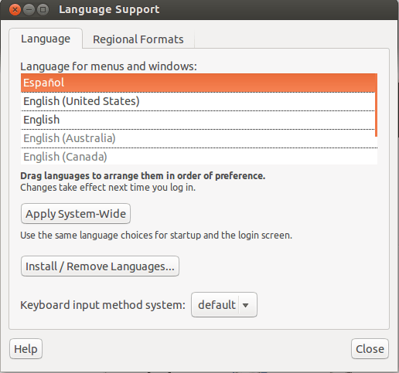Click the Language Support title bar text

click(x=109, y=10)
